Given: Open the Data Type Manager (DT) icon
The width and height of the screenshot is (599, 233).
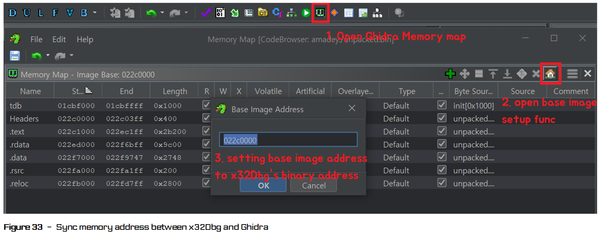Looking at the screenshot, I should click(x=263, y=13).
